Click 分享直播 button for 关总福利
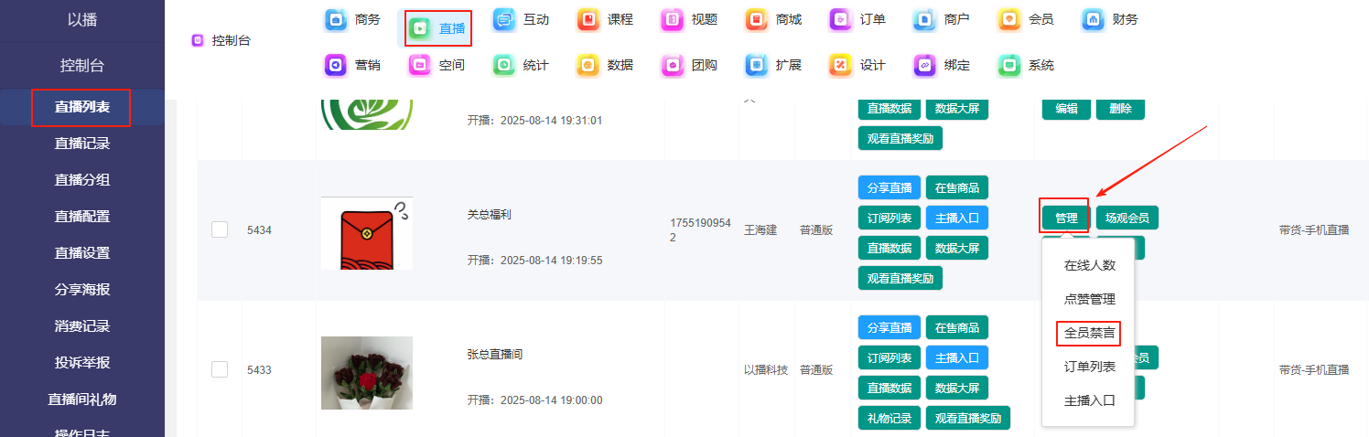1369x437 pixels. (x=889, y=188)
